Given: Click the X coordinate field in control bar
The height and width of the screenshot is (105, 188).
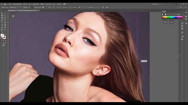Looking at the screenshot, I should (x=65, y=7).
